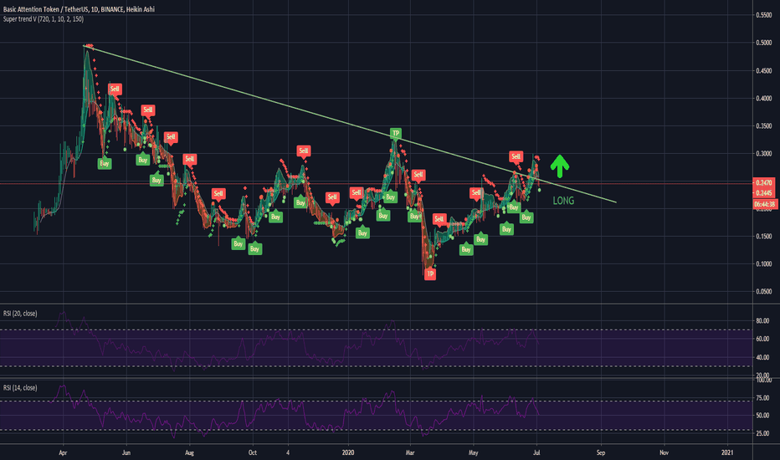Click the 25.00 level on the RSI 14 scale
This screenshot has width=780, height=460.
pyautogui.click(x=762, y=433)
